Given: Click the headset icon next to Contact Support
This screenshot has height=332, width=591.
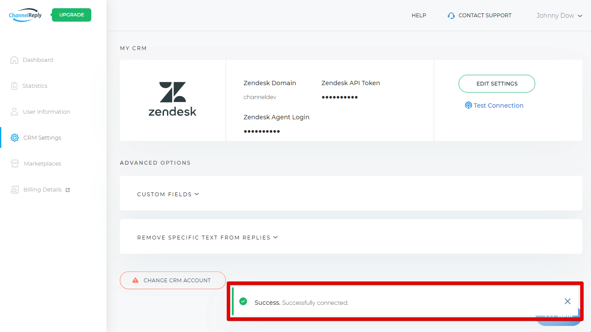Looking at the screenshot, I should pos(451,15).
